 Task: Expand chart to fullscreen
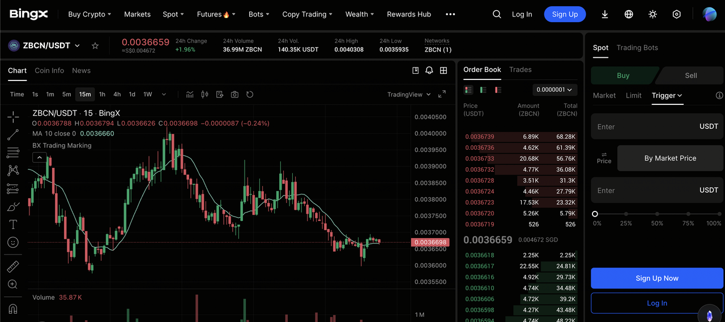point(442,95)
